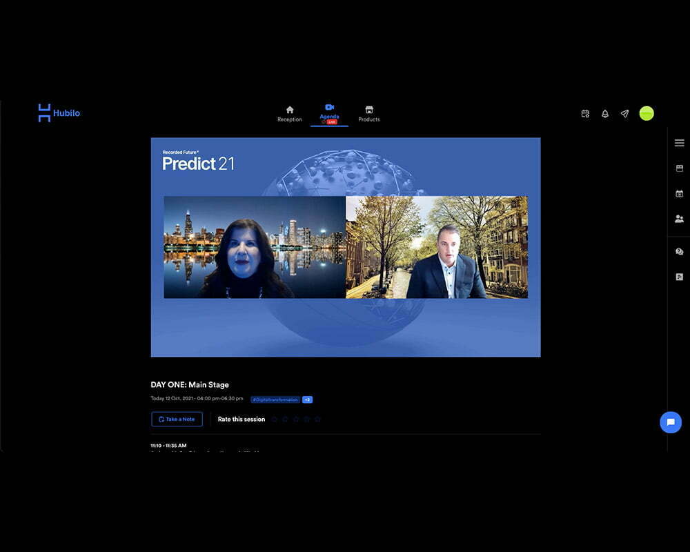Rate this session one star

click(x=275, y=419)
